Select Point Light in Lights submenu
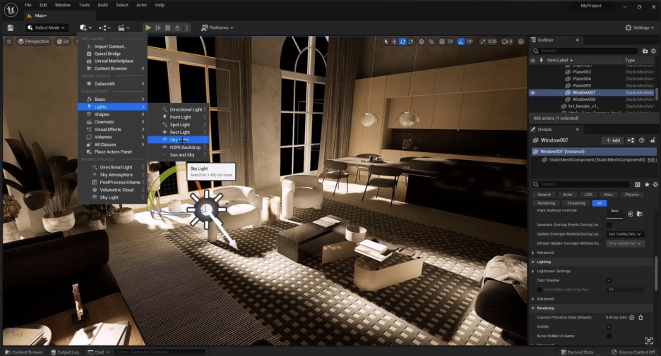 [x=180, y=117]
